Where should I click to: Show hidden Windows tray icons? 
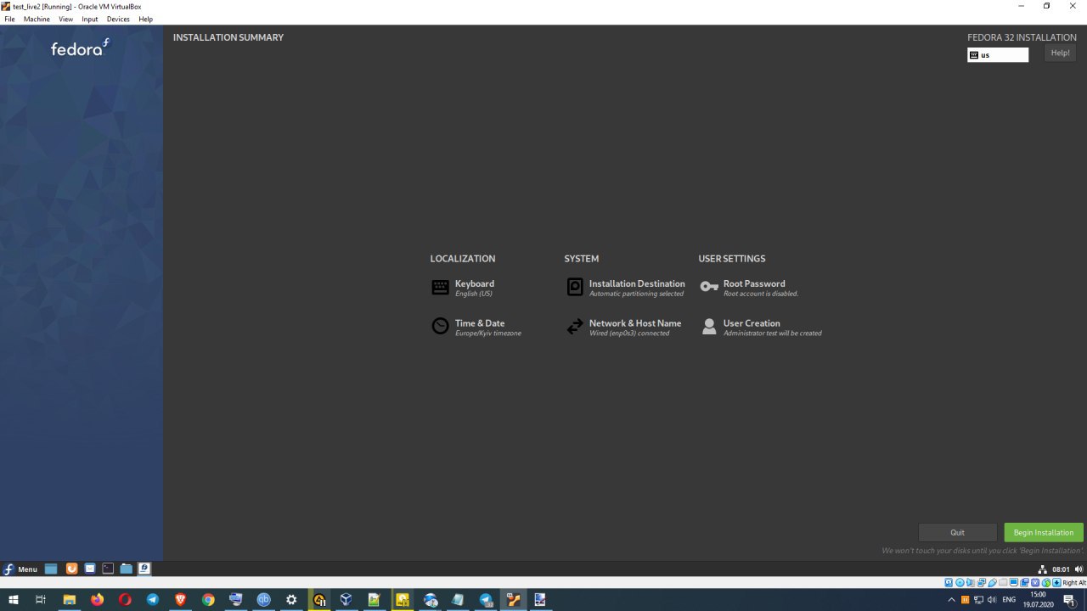point(951,600)
